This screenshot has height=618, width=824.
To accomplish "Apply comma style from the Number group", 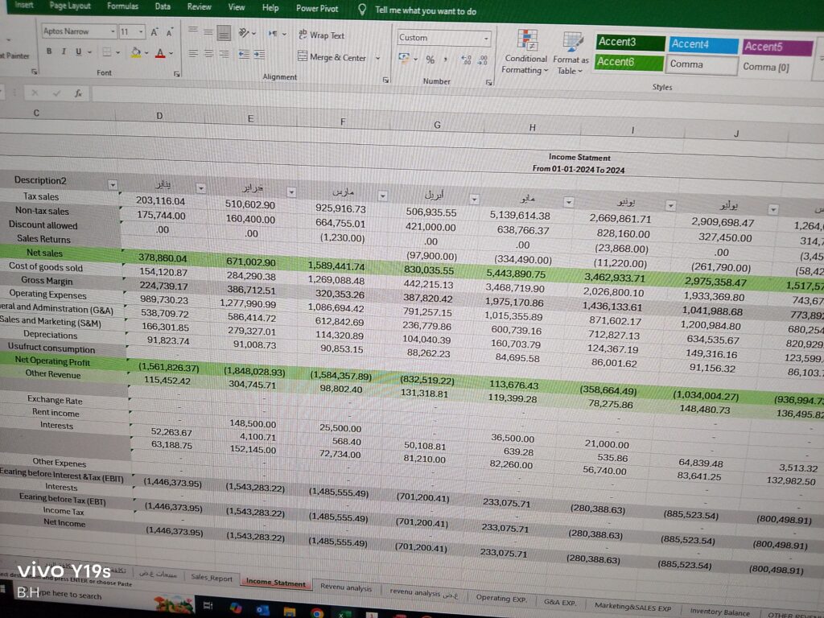I will point(446,60).
